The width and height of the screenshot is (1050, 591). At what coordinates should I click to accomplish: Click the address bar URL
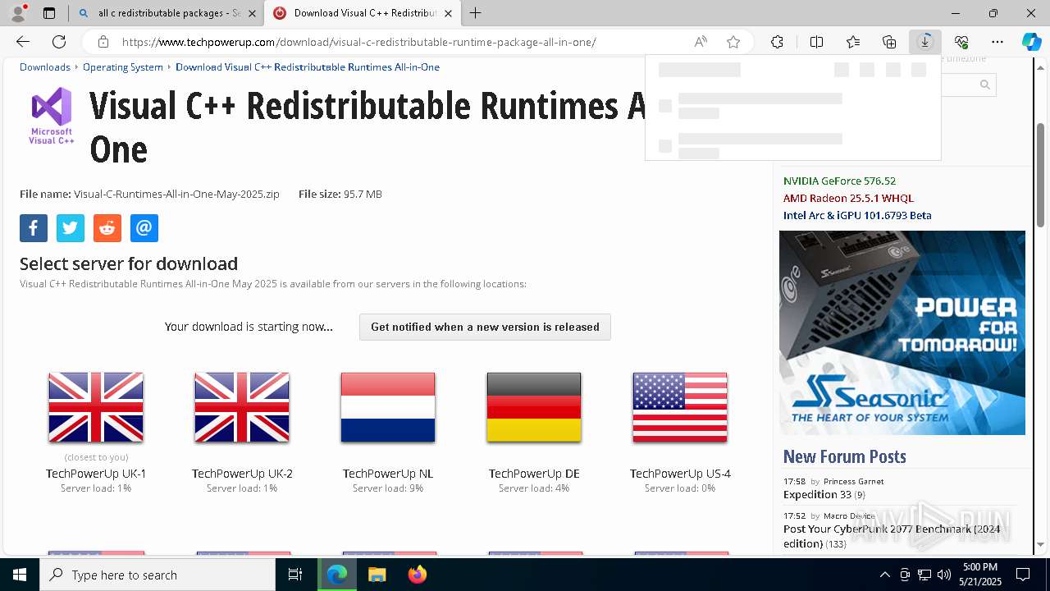pos(359,42)
